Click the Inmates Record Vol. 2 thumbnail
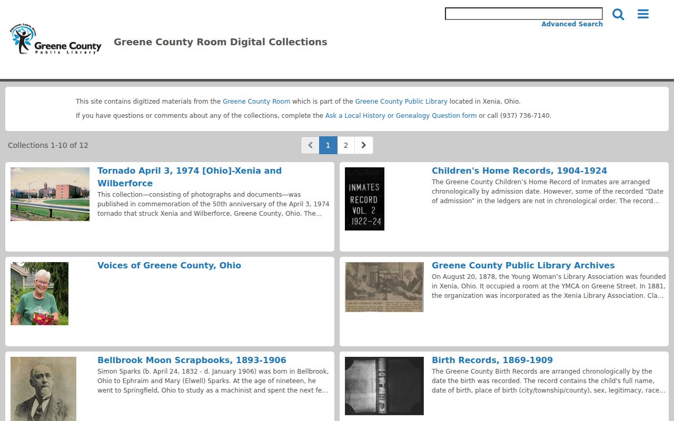674x421 pixels. [x=364, y=199]
